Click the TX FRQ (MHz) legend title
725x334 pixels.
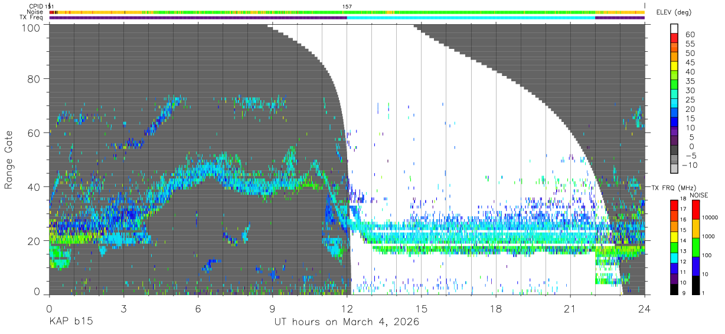674,188
